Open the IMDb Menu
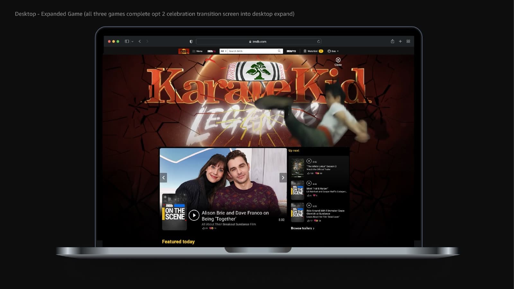The height and width of the screenshot is (289, 514). point(197,51)
